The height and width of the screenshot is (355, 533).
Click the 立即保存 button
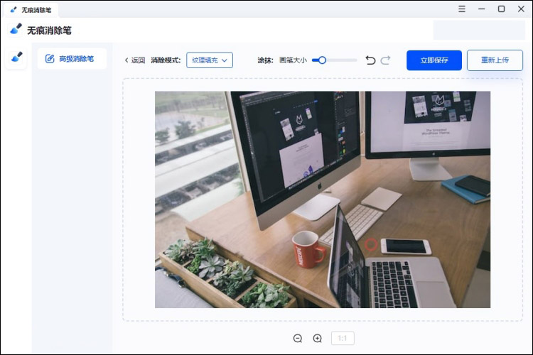pyautogui.click(x=434, y=60)
